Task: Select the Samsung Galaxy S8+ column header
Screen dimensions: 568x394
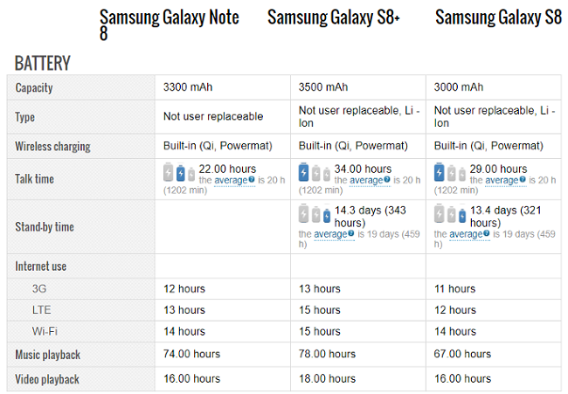Action: pyautogui.click(x=334, y=17)
